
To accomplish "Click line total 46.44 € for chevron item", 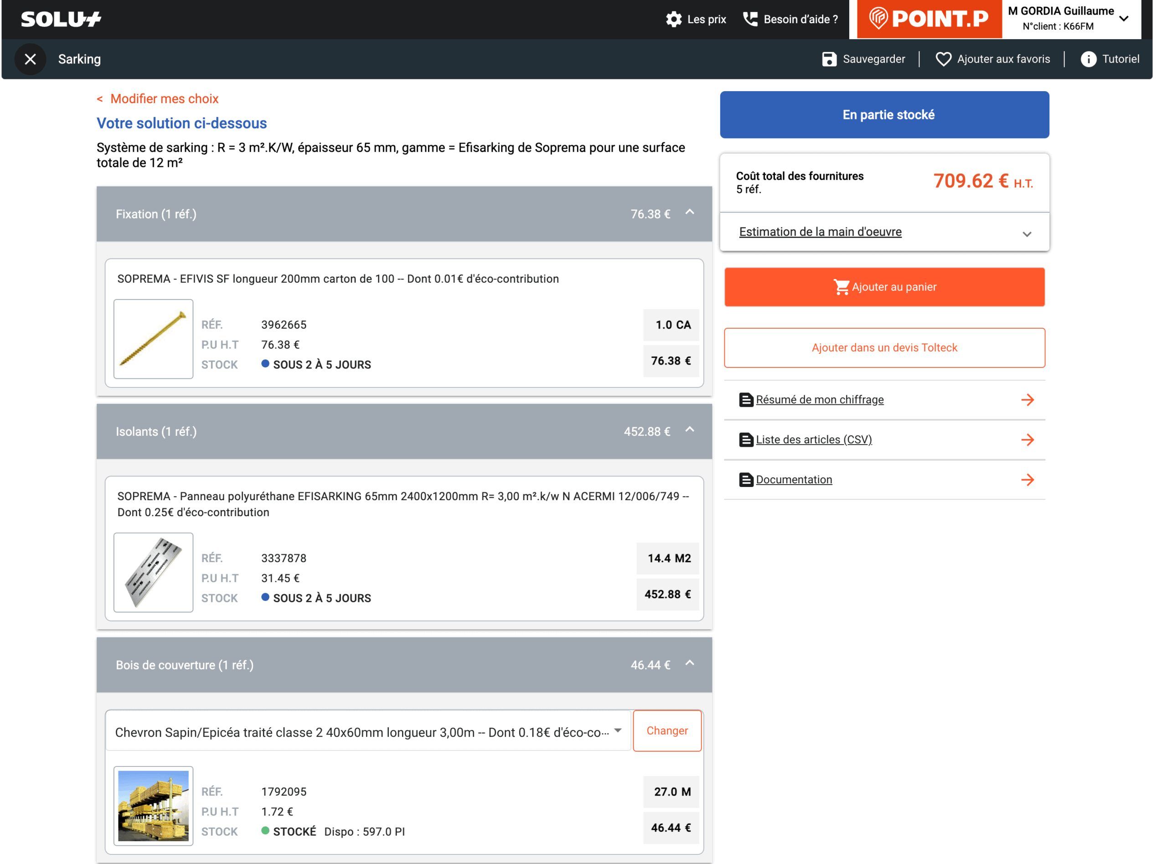I will (671, 828).
